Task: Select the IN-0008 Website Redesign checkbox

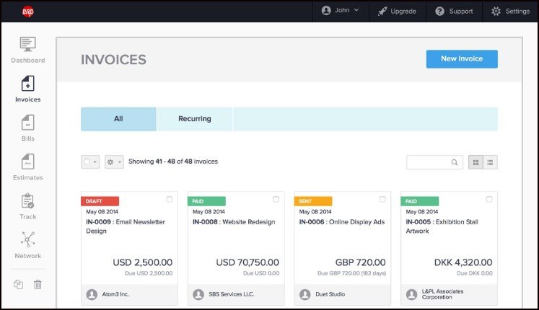Action: 276,199
